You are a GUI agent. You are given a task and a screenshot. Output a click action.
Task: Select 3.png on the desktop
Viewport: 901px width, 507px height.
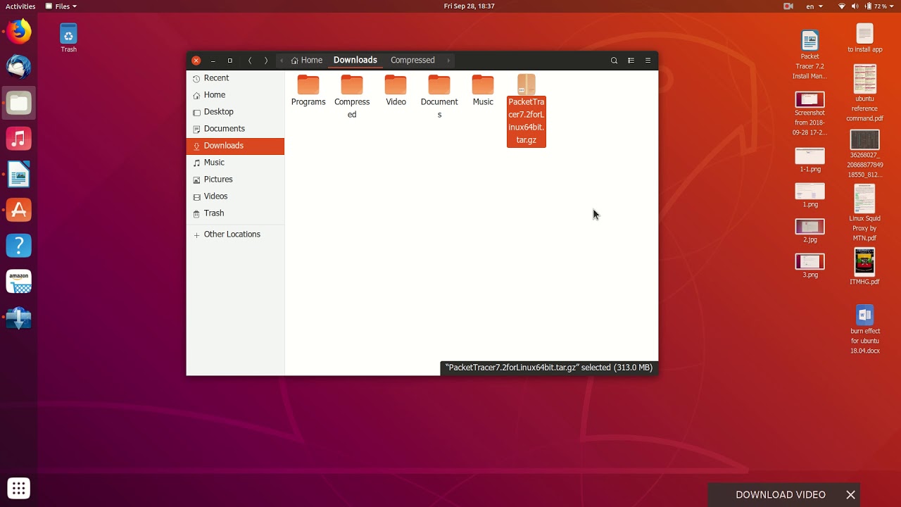tap(809, 266)
